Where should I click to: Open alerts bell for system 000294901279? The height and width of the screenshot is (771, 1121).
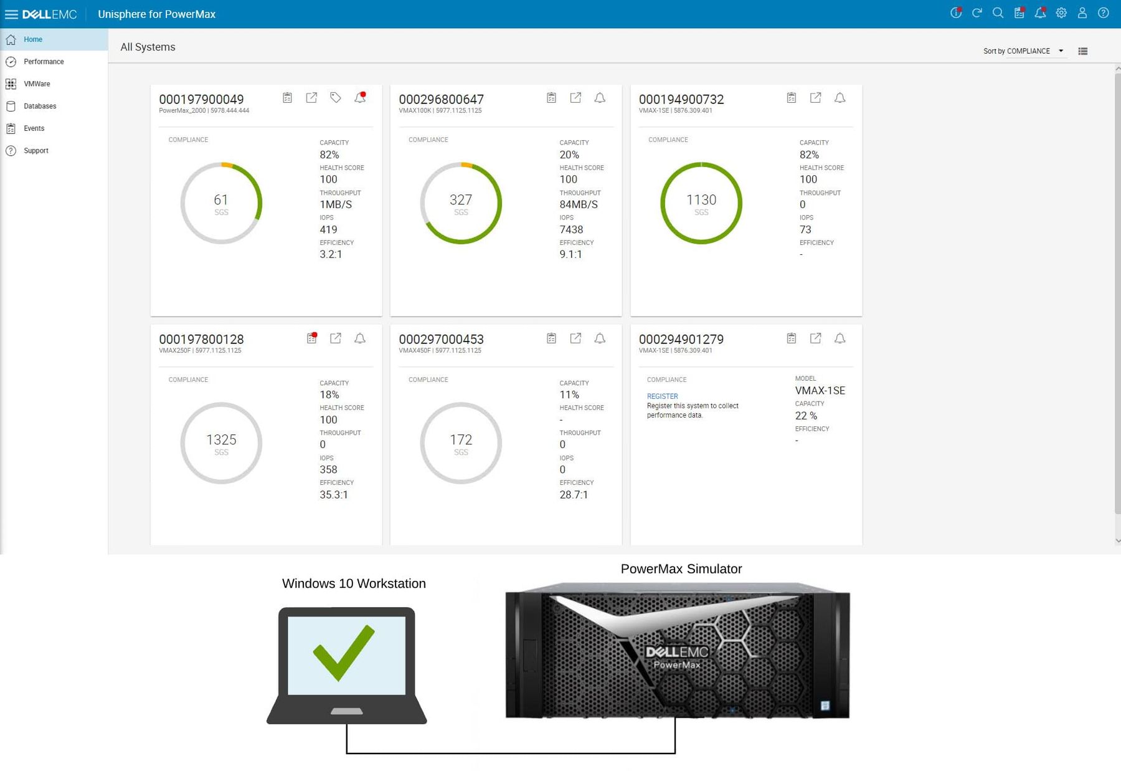[x=840, y=338]
